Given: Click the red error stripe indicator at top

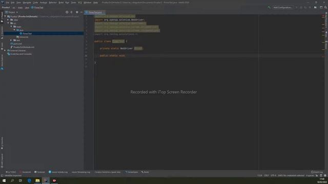Looking at the screenshot, I should click(323, 16).
